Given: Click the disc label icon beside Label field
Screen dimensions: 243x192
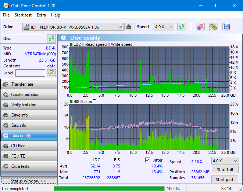Looking at the screenshot, I should [x=51, y=73].
